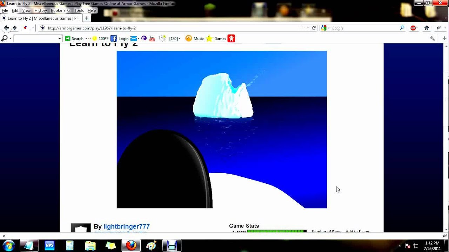Image resolution: width=449 pixels, height=252 pixels.
Task: Open the History menu
Action: click(x=41, y=10)
